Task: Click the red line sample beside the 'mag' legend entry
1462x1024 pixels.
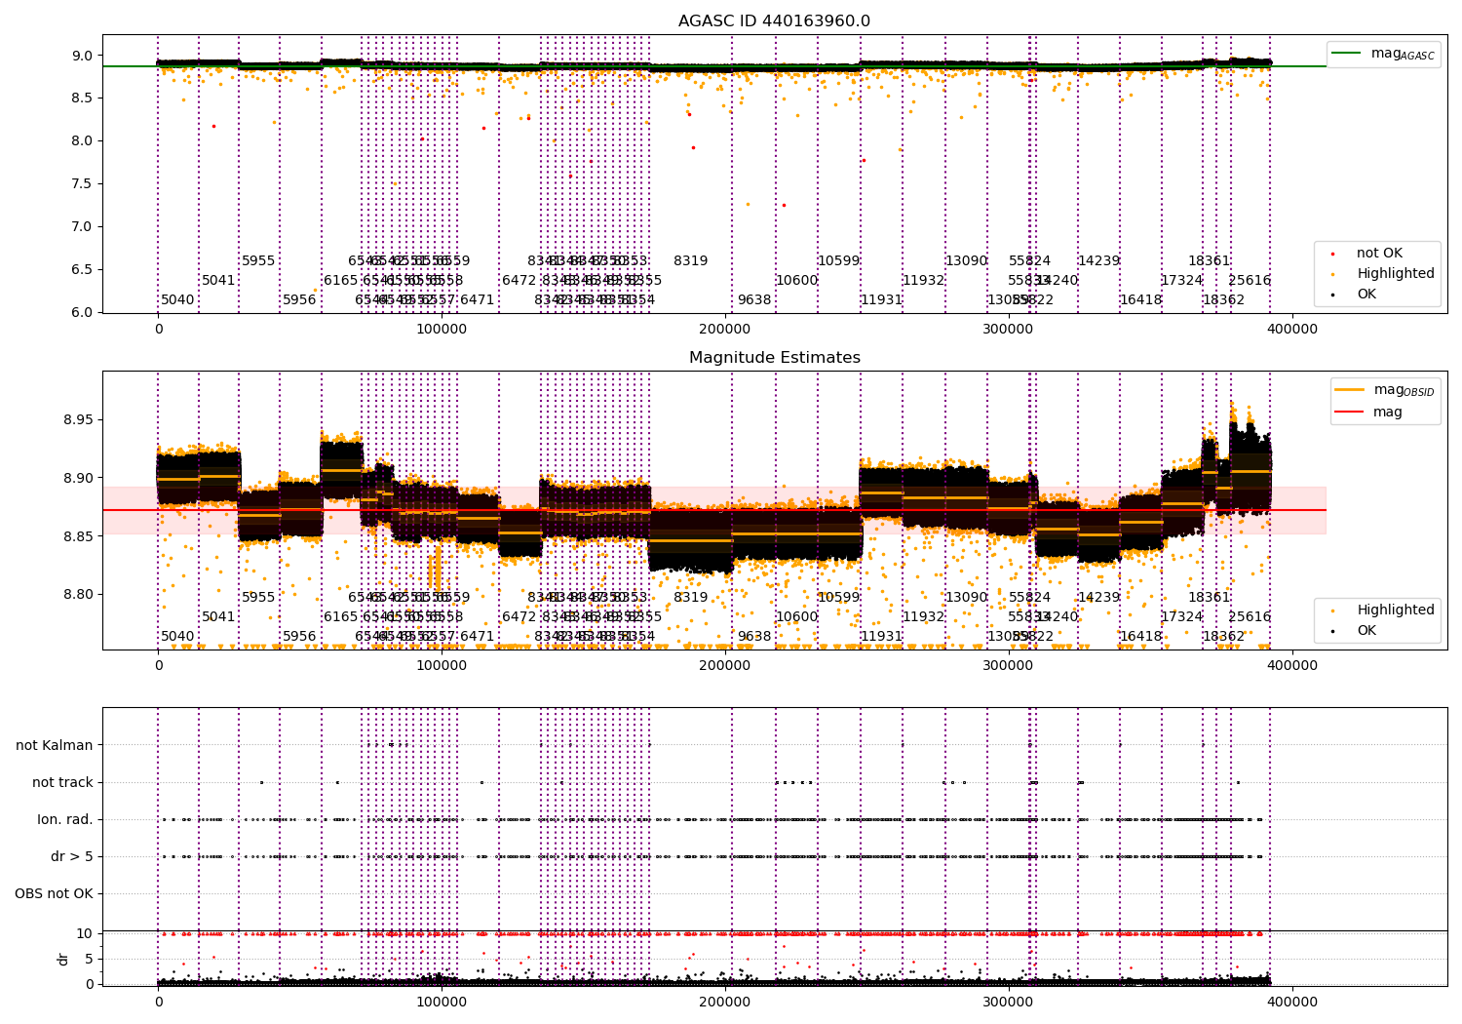Action: [1350, 413]
